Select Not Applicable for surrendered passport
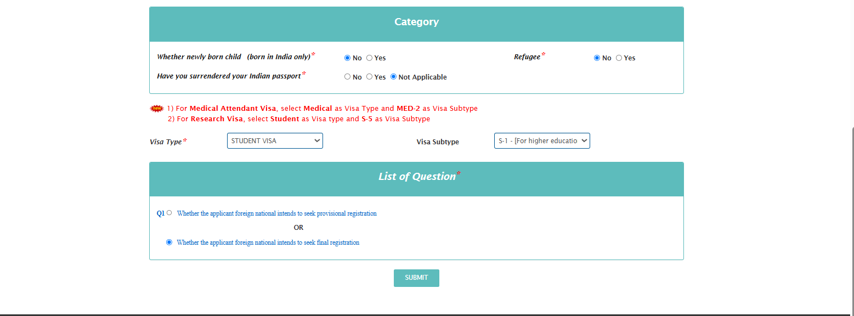Screen dimensions: 854x316 393,77
